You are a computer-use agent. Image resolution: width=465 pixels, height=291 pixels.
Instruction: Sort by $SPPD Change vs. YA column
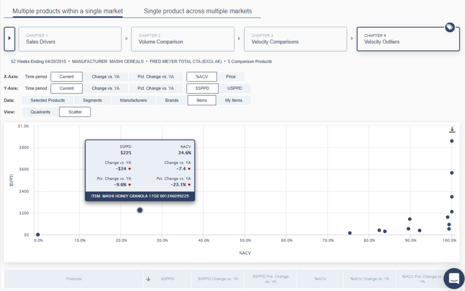click(218, 279)
